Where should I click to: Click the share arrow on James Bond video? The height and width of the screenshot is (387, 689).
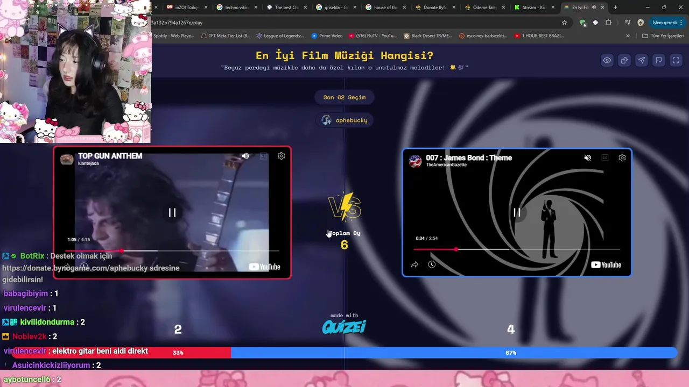pos(414,264)
